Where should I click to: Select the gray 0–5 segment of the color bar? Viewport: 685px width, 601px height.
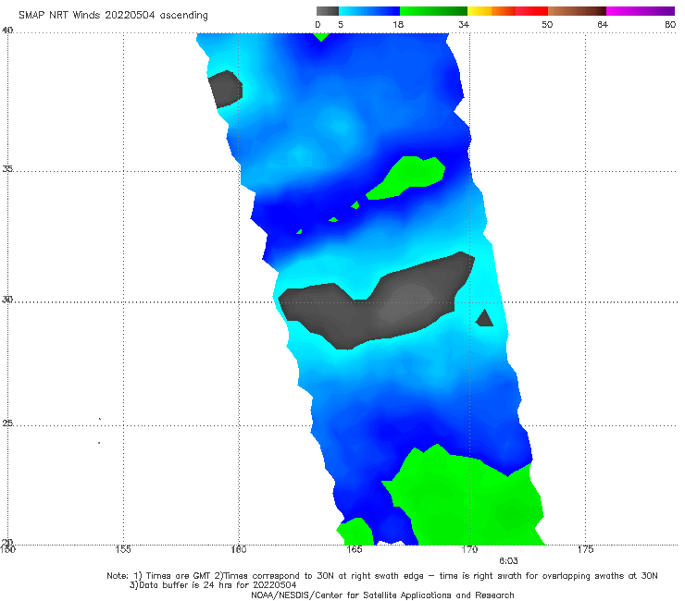point(328,11)
